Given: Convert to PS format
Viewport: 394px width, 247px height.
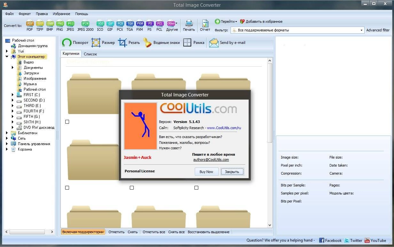Looking at the screenshot, I should pos(150,26).
